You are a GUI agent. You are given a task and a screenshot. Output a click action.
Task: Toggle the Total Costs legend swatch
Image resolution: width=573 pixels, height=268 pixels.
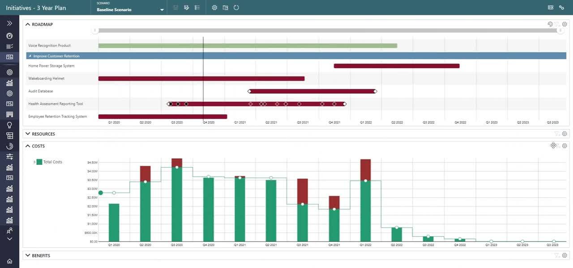39,162
